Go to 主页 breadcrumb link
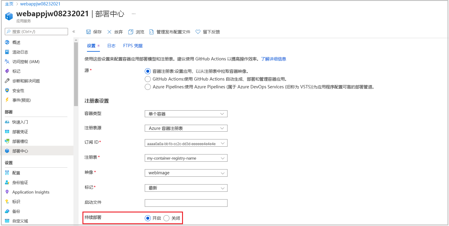Screen dimensions: 449x226 [x=9, y=4]
